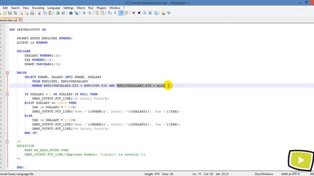
Task: Click the Close document toolbar icon
Action: (21, 13)
